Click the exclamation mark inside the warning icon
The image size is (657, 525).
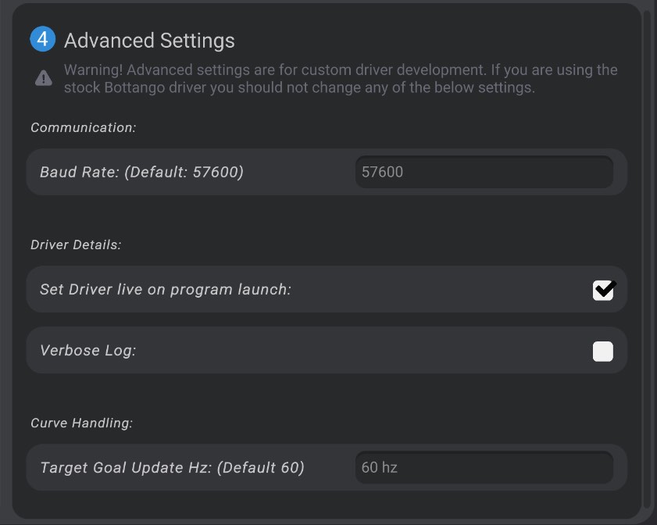pos(44,77)
